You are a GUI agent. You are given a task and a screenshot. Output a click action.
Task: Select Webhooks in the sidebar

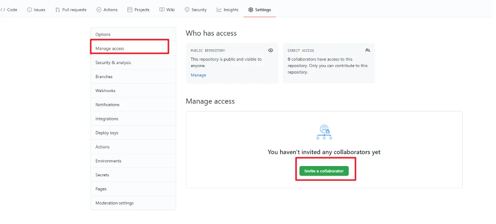tap(105, 91)
